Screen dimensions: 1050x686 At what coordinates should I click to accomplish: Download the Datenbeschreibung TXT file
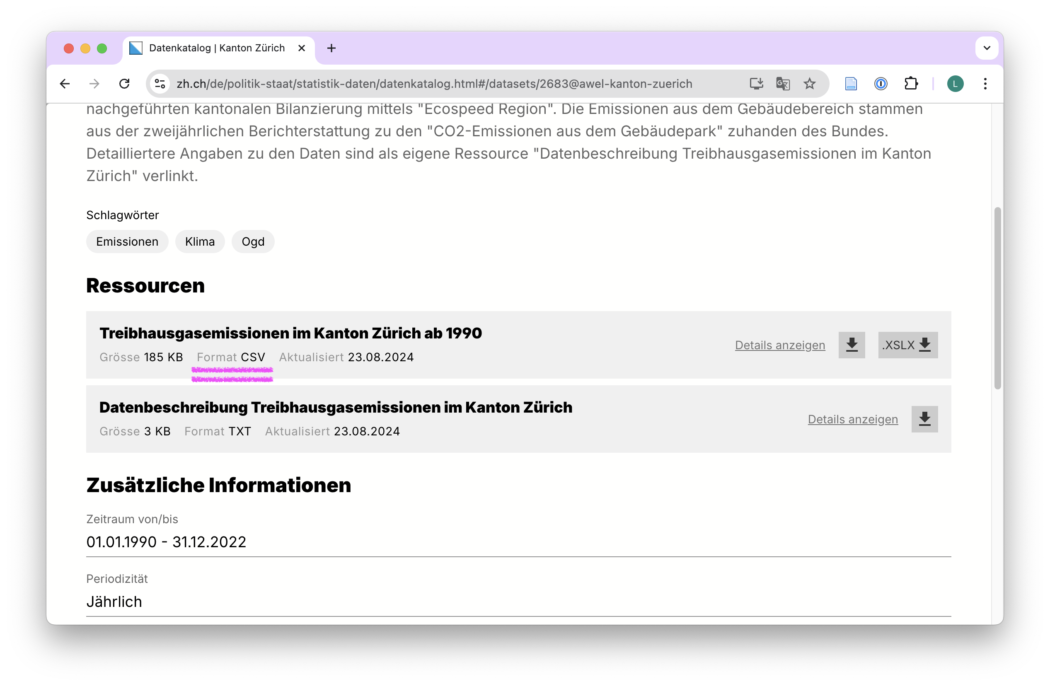(x=924, y=419)
